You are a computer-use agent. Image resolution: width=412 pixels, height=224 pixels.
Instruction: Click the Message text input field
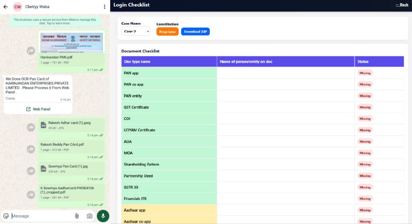point(40,216)
